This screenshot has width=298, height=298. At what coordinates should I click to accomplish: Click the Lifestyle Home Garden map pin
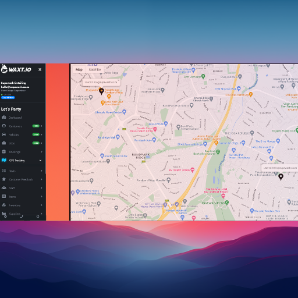125,112
